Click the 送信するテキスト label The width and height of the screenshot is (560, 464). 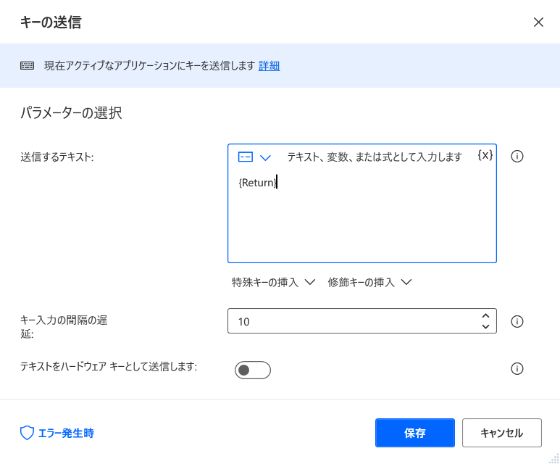[x=57, y=157]
